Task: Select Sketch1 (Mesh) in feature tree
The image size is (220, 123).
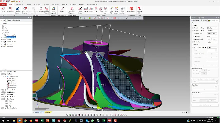Action: (11, 42)
